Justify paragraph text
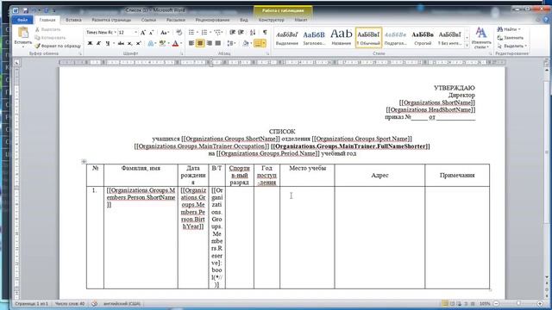This screenshot has width=552, height=310. coord(218,43)
